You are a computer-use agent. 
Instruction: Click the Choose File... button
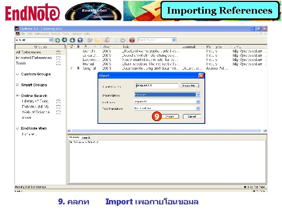click(x=190, y=86)
